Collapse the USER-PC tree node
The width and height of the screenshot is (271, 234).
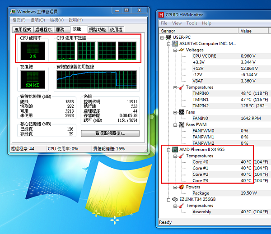point(162,37)
